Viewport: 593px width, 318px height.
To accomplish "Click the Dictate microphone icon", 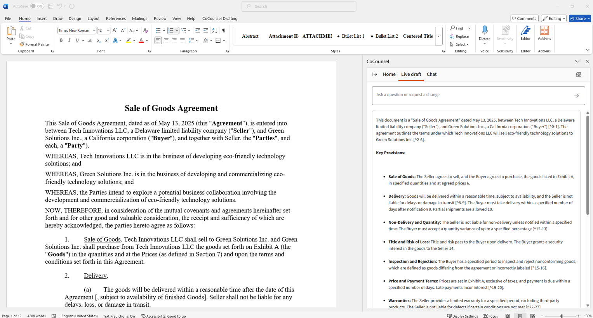I will pyautogui.click(x=484, y=31).
